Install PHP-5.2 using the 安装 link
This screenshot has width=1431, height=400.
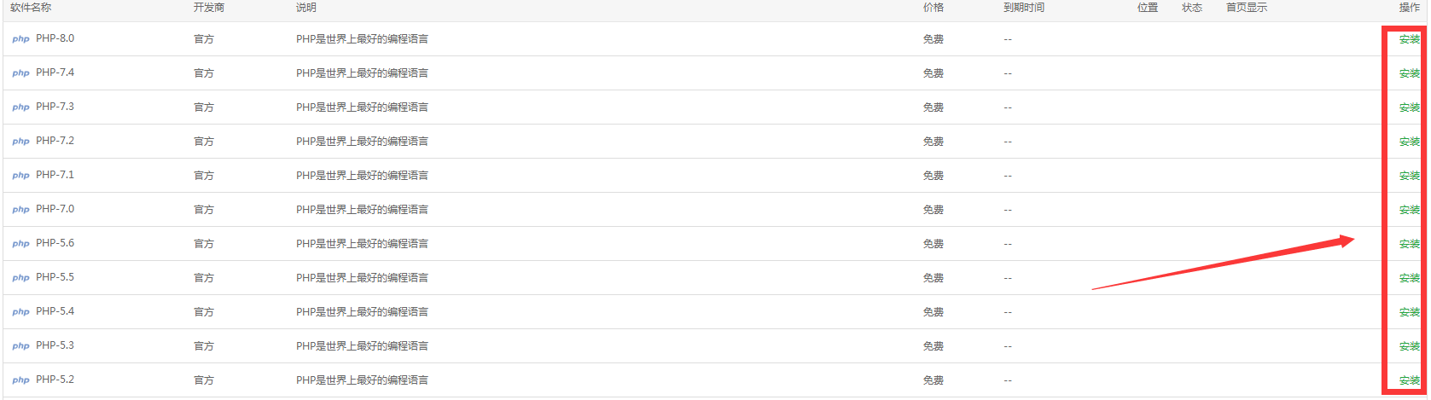(1409, 380)
